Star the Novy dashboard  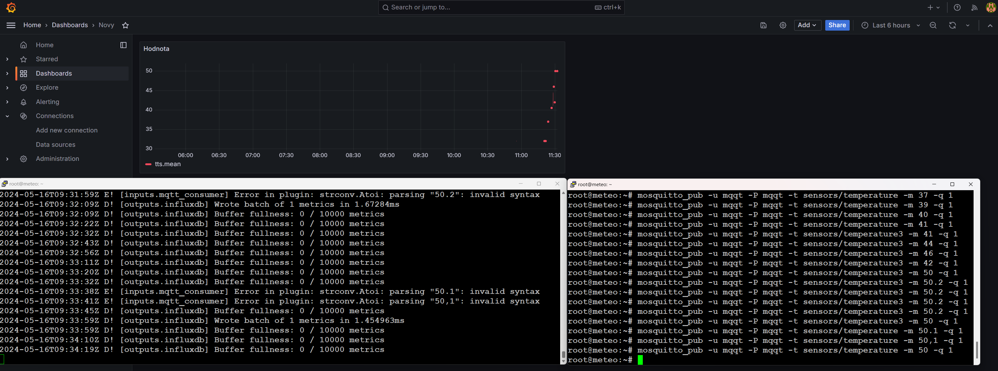click(125, 26)
